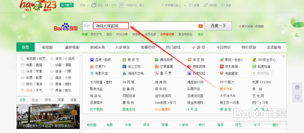This screenshot has width=304, height=133.
Task: Expand the account dropdown arrow
Action: pos(185,5)
